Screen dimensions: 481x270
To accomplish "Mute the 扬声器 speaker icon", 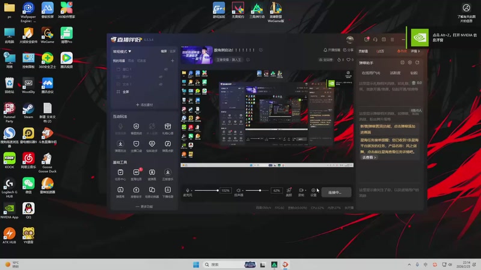I will click(x=238, y=190).
